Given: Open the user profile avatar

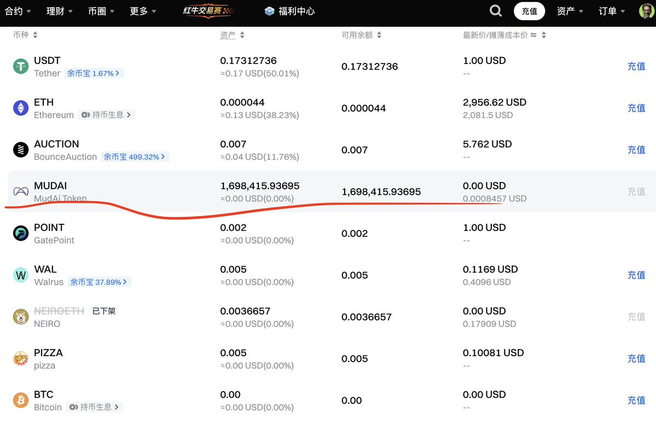Looking at the screenshot, I should point(647,11).
